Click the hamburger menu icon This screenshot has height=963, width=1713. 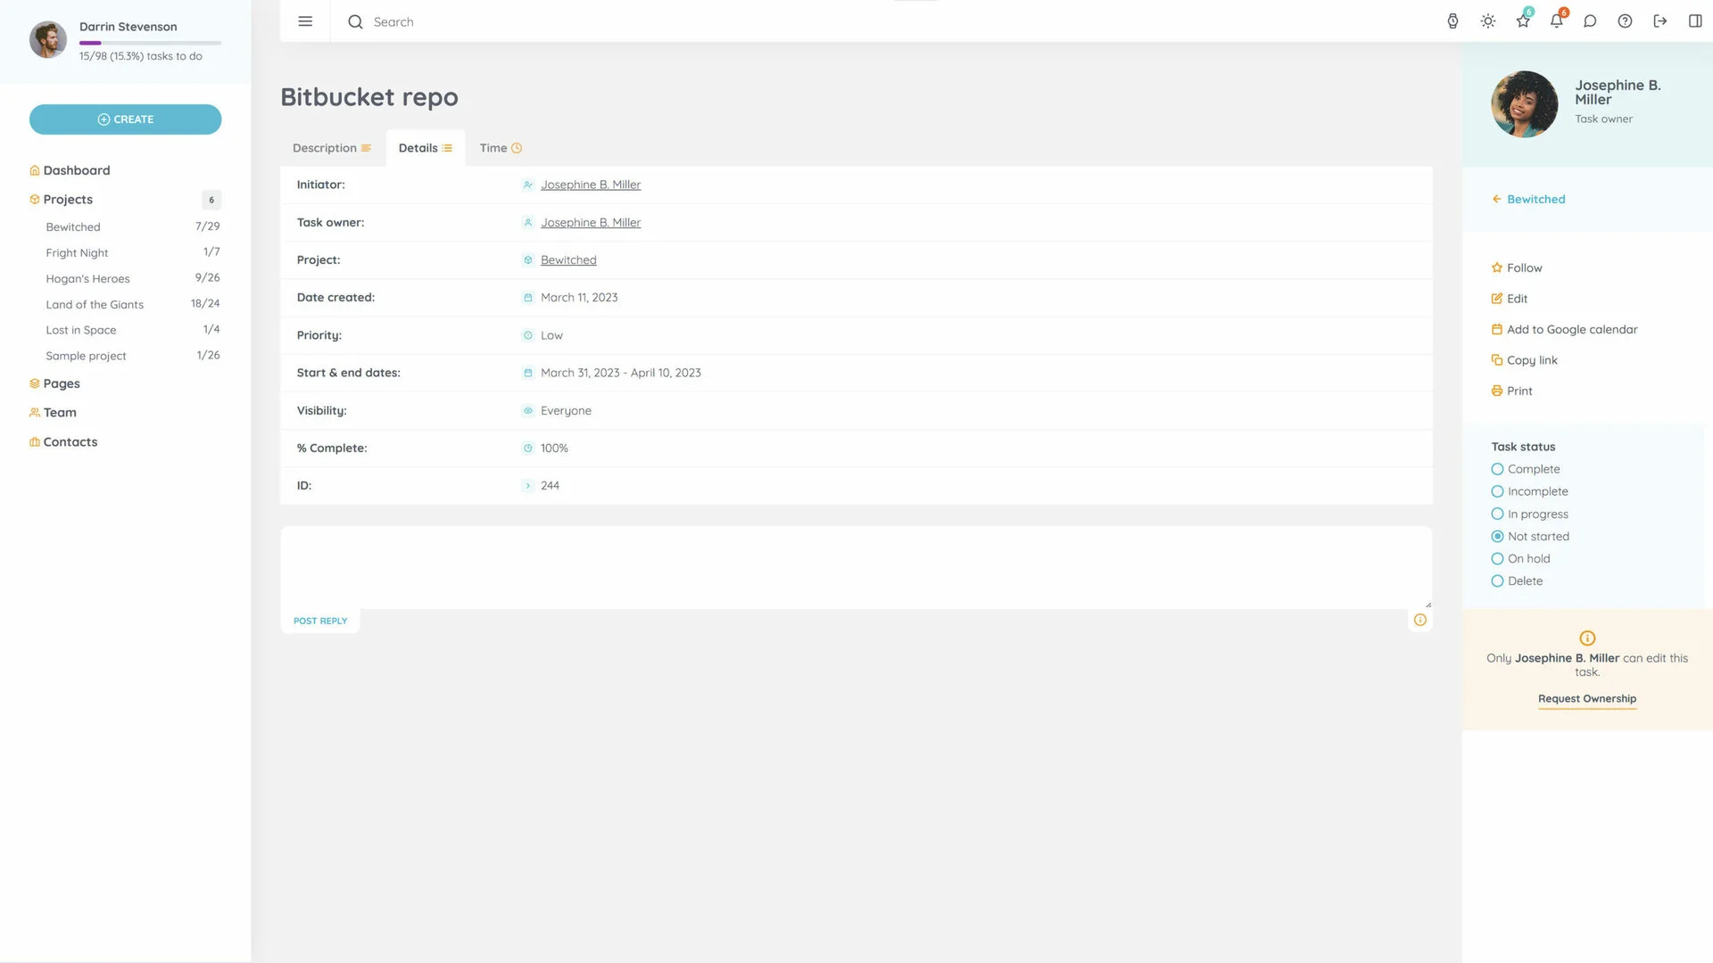pyautogui.click(x=305, y=21)
